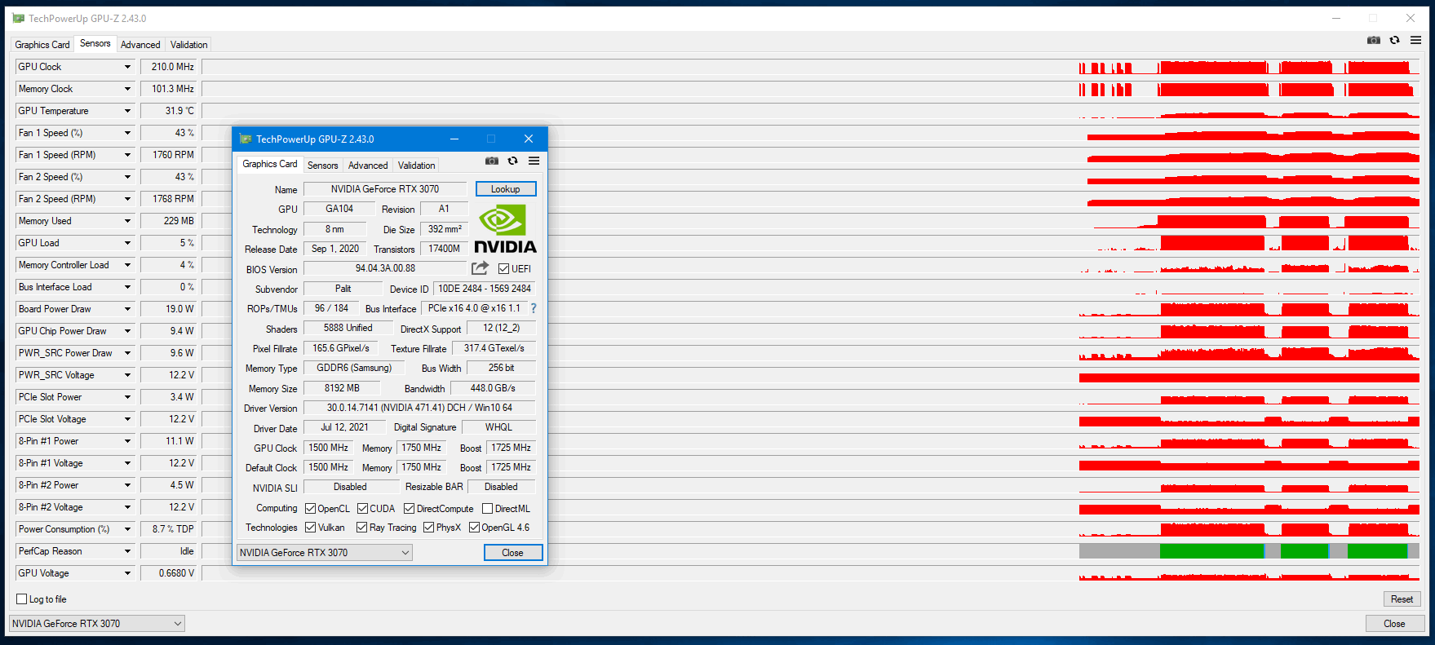
Task: Open the GPU selector dropdown in the Sensors window
Action: (x=97, y=624)
